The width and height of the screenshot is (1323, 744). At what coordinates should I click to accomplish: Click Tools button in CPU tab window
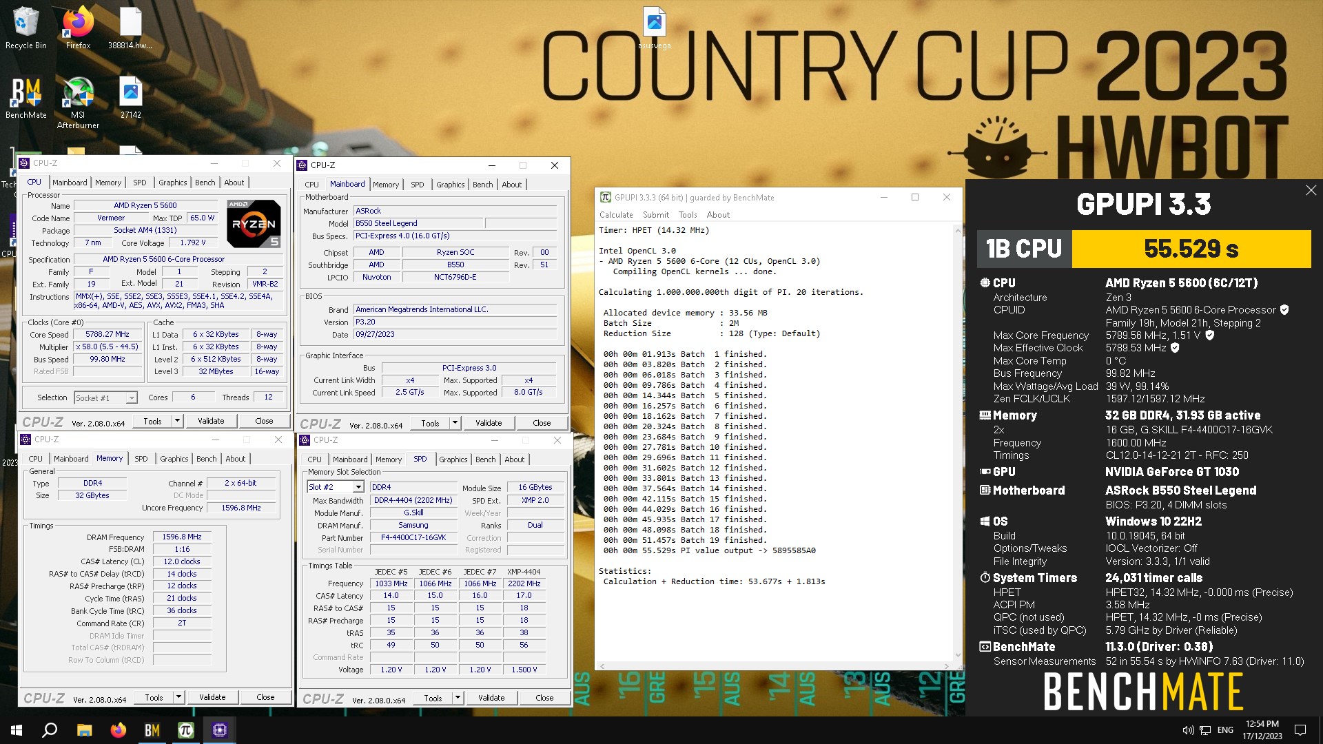click(152, 421)
